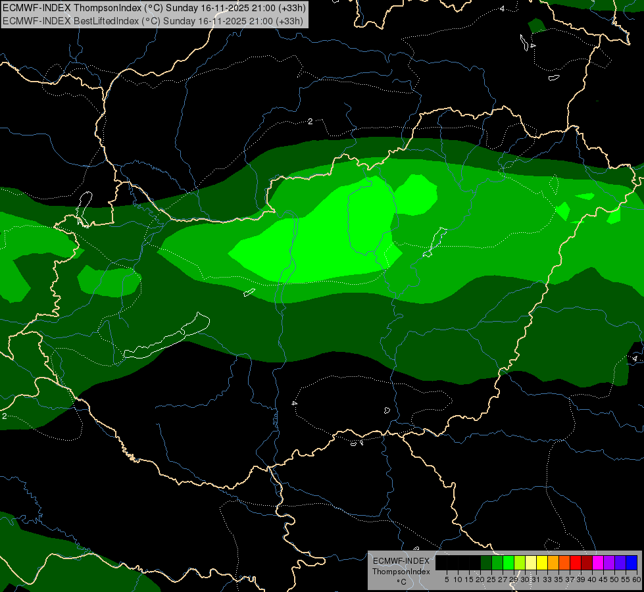Select the magenta 40–45 legend swatch
The width and height of the screenshot is (644, 592).
[x=598, y=562]
